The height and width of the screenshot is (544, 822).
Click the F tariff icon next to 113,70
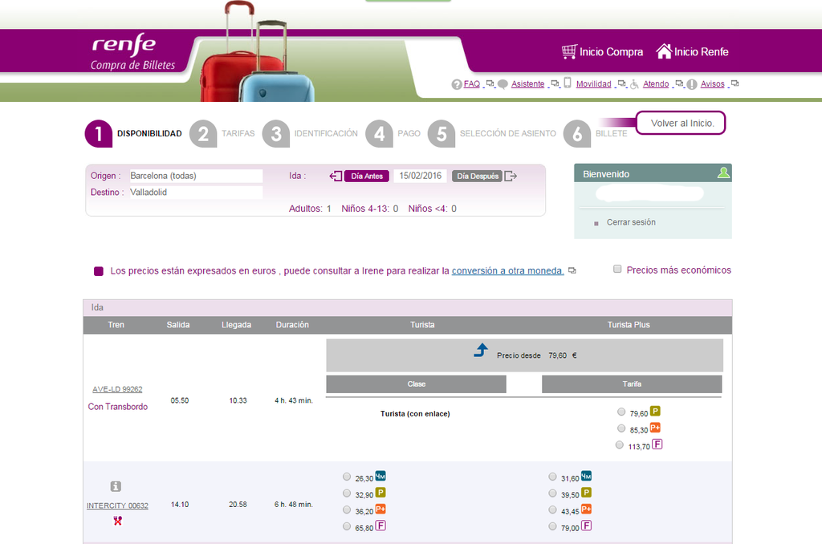(657, 445)
